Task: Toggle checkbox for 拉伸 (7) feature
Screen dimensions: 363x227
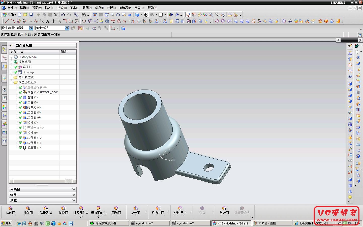Action: coord(21,123)
